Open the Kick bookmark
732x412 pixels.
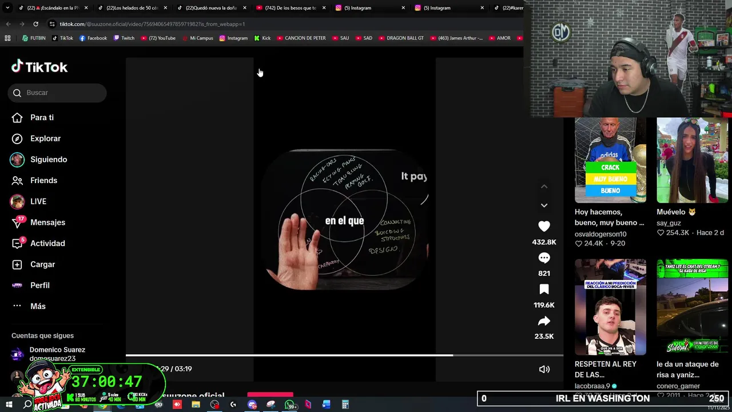click(262, 38)
